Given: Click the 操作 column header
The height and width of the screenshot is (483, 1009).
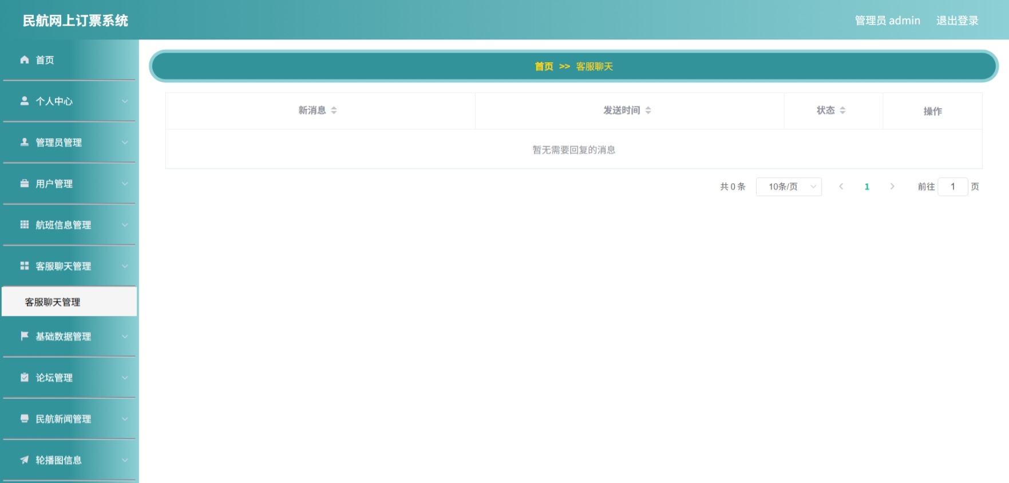Looking at the screenshot, I should point(933,111).
